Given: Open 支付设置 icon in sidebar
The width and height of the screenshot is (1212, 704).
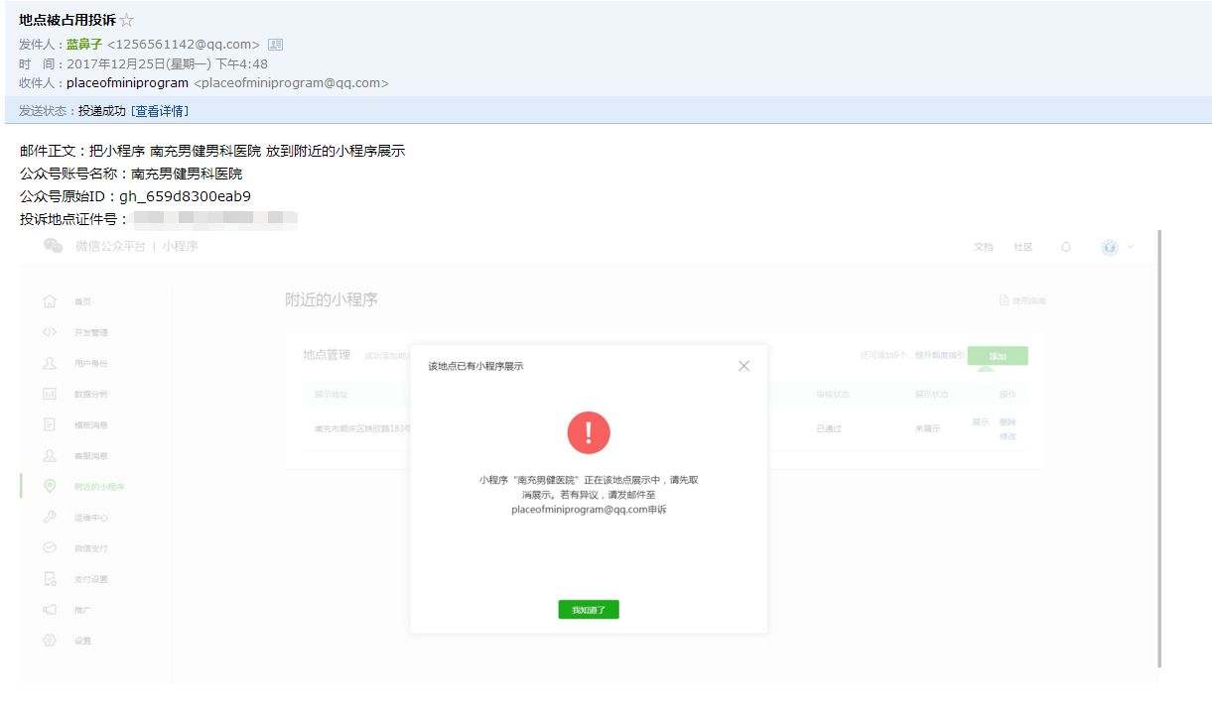Looking at the screenshot, I should click(50, 578).
